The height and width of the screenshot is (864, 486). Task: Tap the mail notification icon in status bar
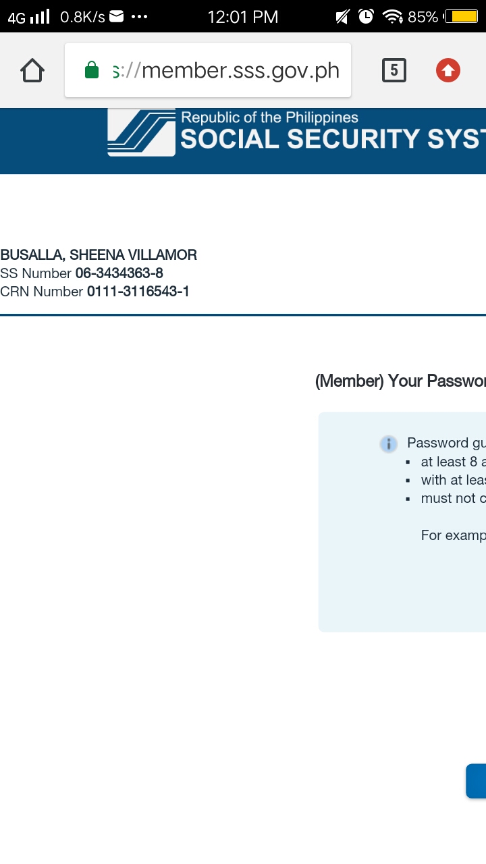point(116,16)
